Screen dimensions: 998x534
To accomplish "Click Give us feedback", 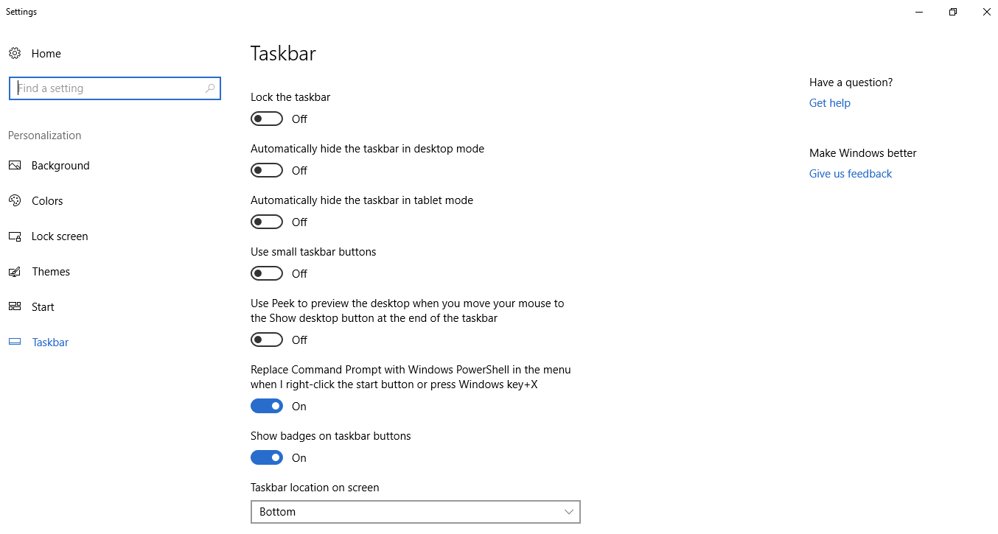I will [x=850, y=173].
